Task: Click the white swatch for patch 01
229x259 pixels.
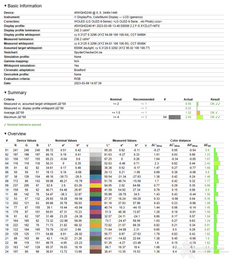Action: (96, 150)
